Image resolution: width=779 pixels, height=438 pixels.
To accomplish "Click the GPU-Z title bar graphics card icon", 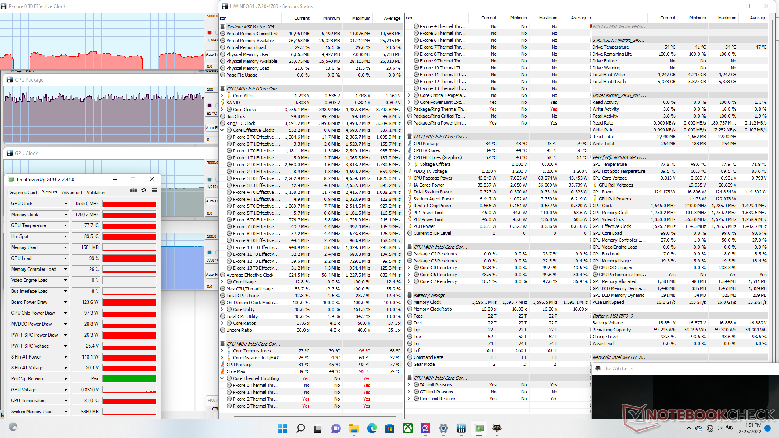I will click(x=11, y=179).
